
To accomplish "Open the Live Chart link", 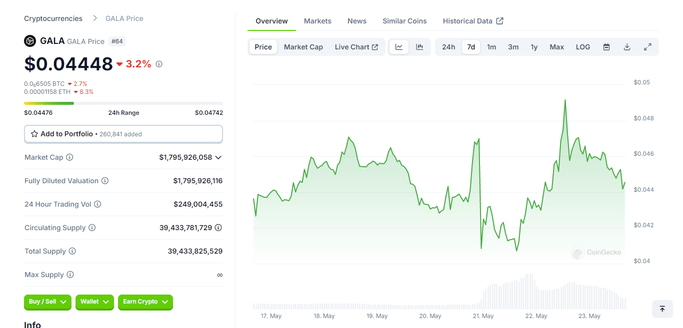I will click(356, 47).
